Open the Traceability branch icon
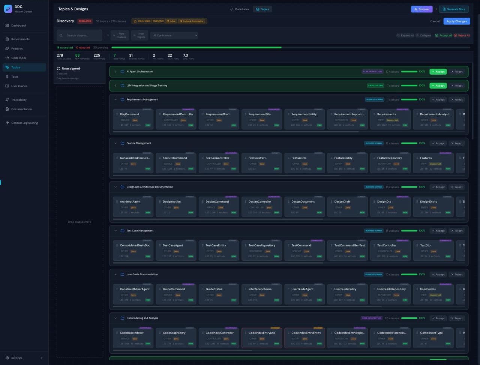This screenshot has width=480, height=365. [x=7, y=100]
